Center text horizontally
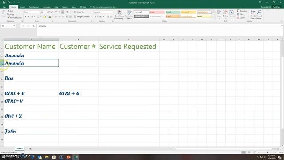 (59, 16)
